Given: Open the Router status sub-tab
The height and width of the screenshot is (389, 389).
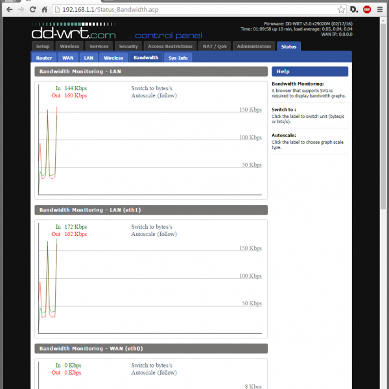Looking at the screenshot, I should coord(44,58).
